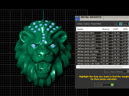Select the Yellow Gold:22KY row

102,48
